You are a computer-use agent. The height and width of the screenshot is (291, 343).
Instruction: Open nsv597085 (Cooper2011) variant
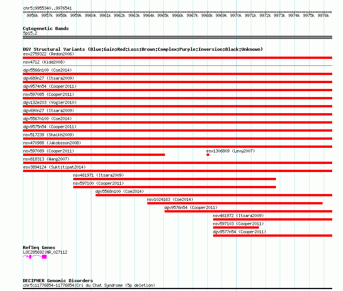49,94
